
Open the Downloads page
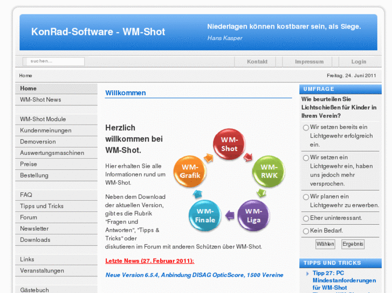point(56,240)
